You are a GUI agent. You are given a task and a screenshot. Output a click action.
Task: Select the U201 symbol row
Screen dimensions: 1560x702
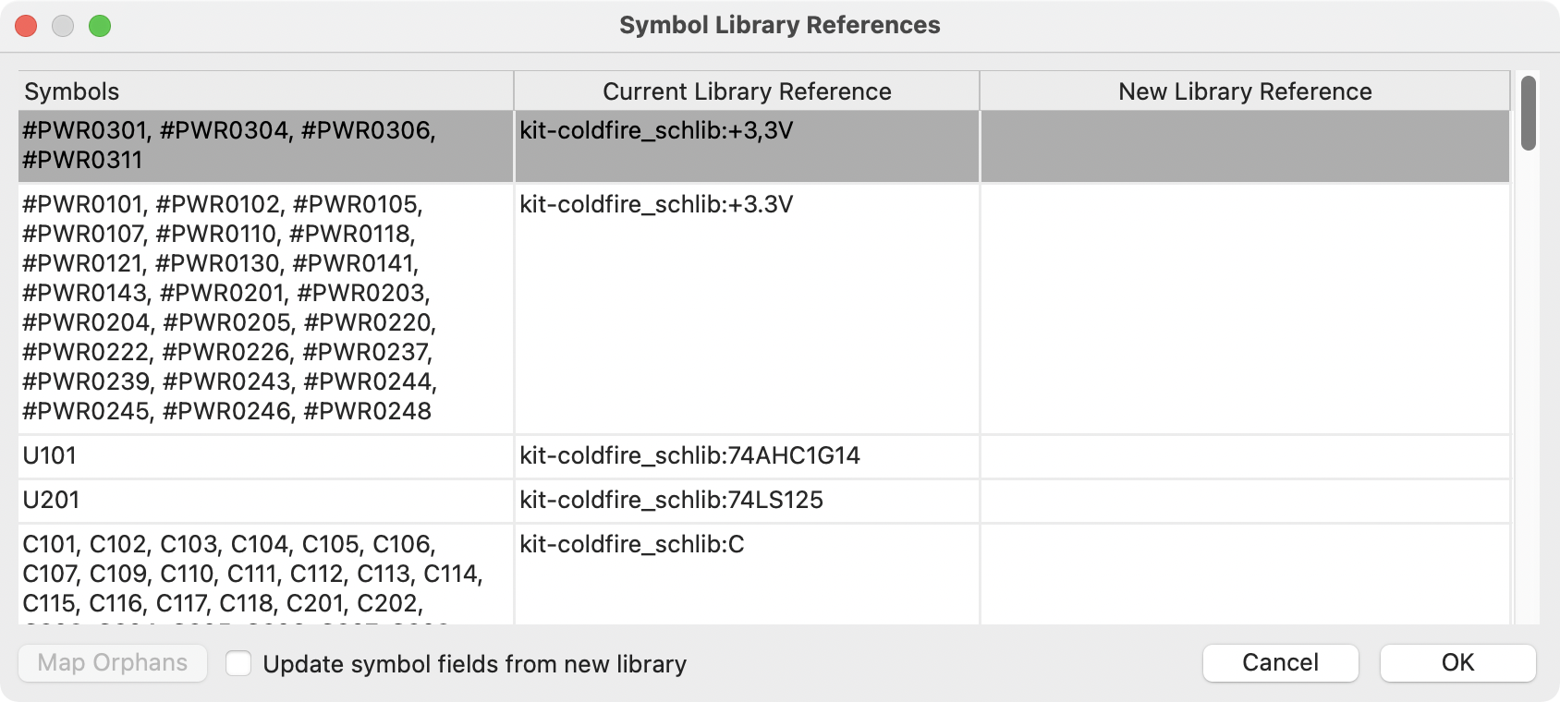pyautogui.click(x=265, y=501)
